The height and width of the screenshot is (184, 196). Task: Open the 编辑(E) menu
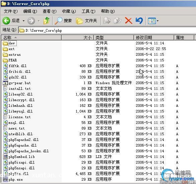[x=30, y=11]
